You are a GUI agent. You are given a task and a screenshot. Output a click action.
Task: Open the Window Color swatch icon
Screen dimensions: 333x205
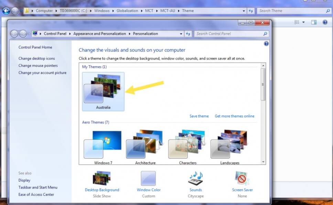click(x=148, y=178)
